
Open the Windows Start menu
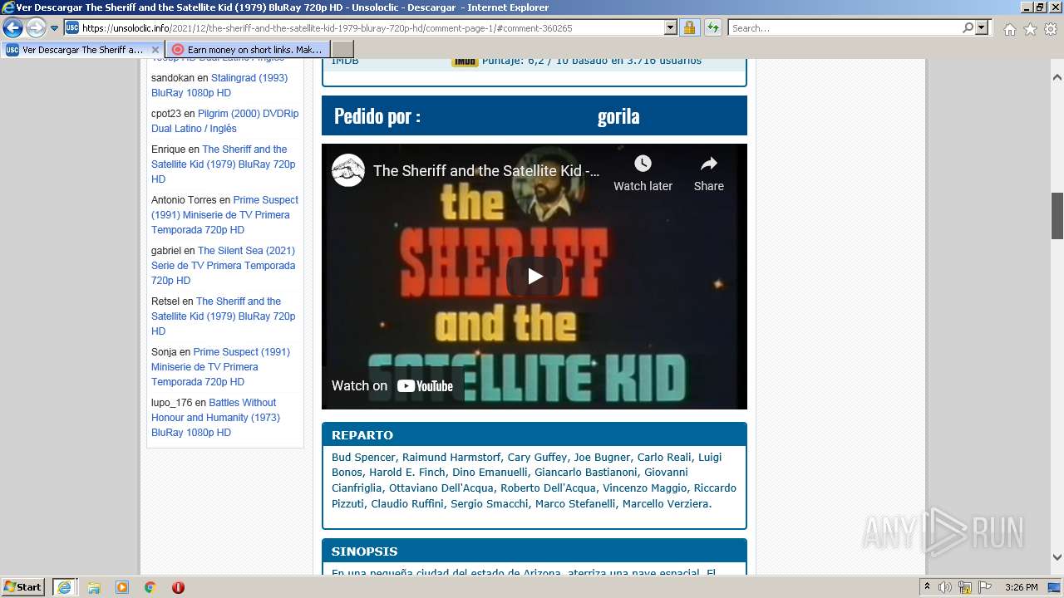pyautogui.click(x=23, y=587)
